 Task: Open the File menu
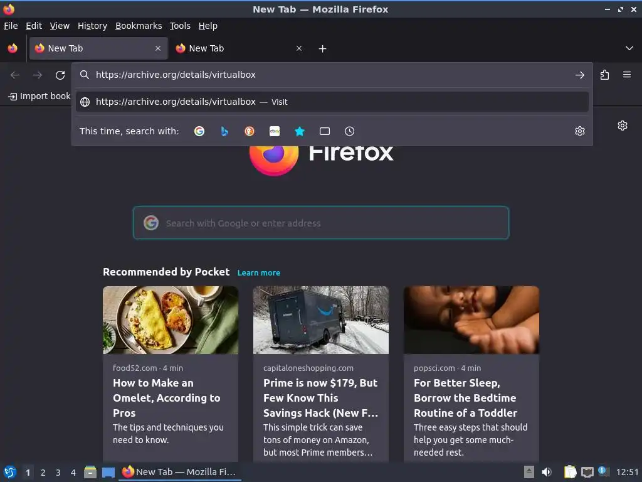(11, 26)
